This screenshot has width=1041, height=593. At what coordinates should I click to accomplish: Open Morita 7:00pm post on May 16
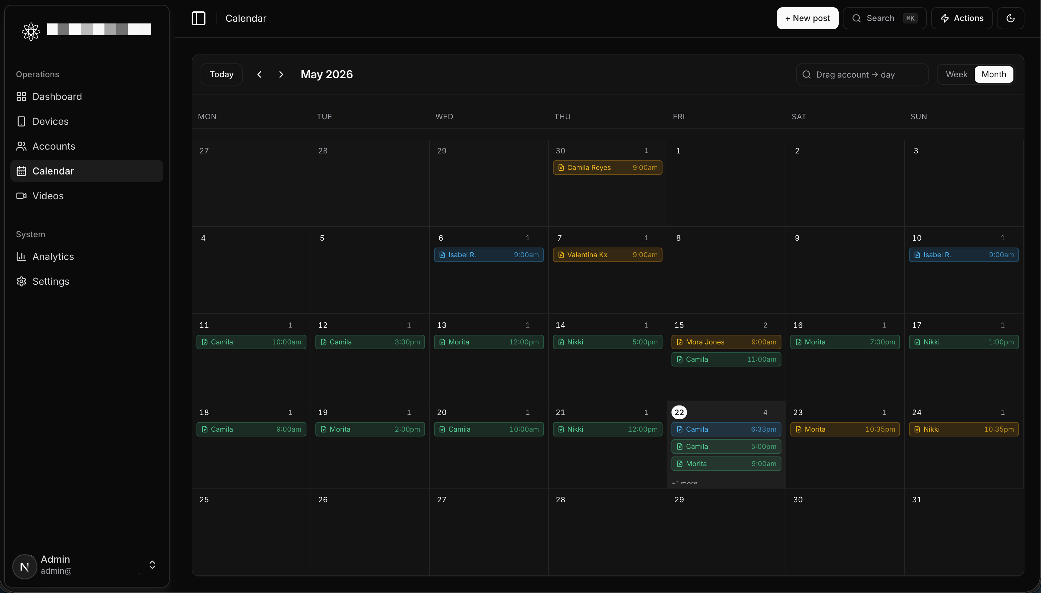point(845,342)
